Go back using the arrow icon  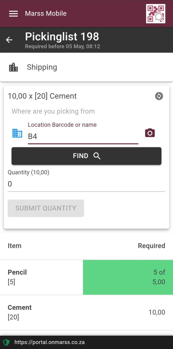(9, 40)
